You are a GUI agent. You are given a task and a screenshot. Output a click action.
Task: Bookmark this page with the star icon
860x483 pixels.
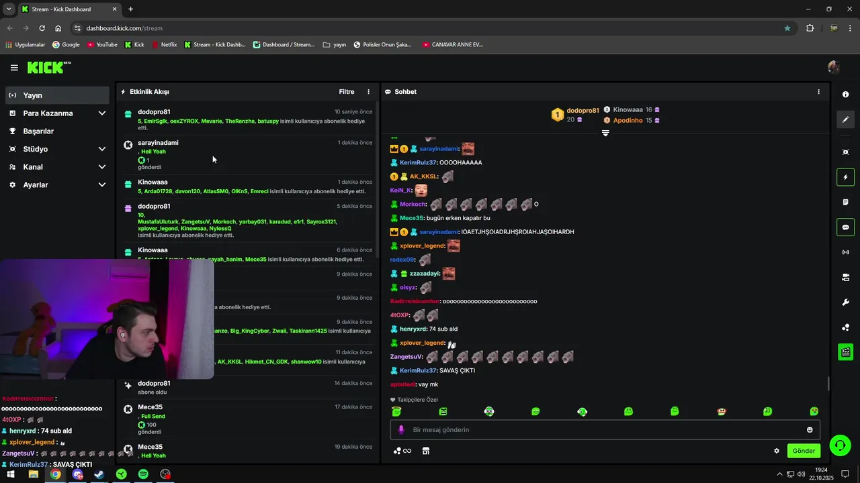787,28
